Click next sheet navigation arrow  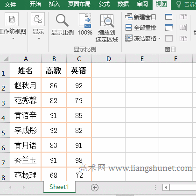pos(24,187)
